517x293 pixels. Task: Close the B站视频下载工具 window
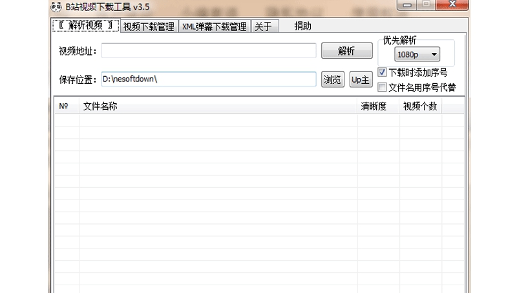(452, 5)
